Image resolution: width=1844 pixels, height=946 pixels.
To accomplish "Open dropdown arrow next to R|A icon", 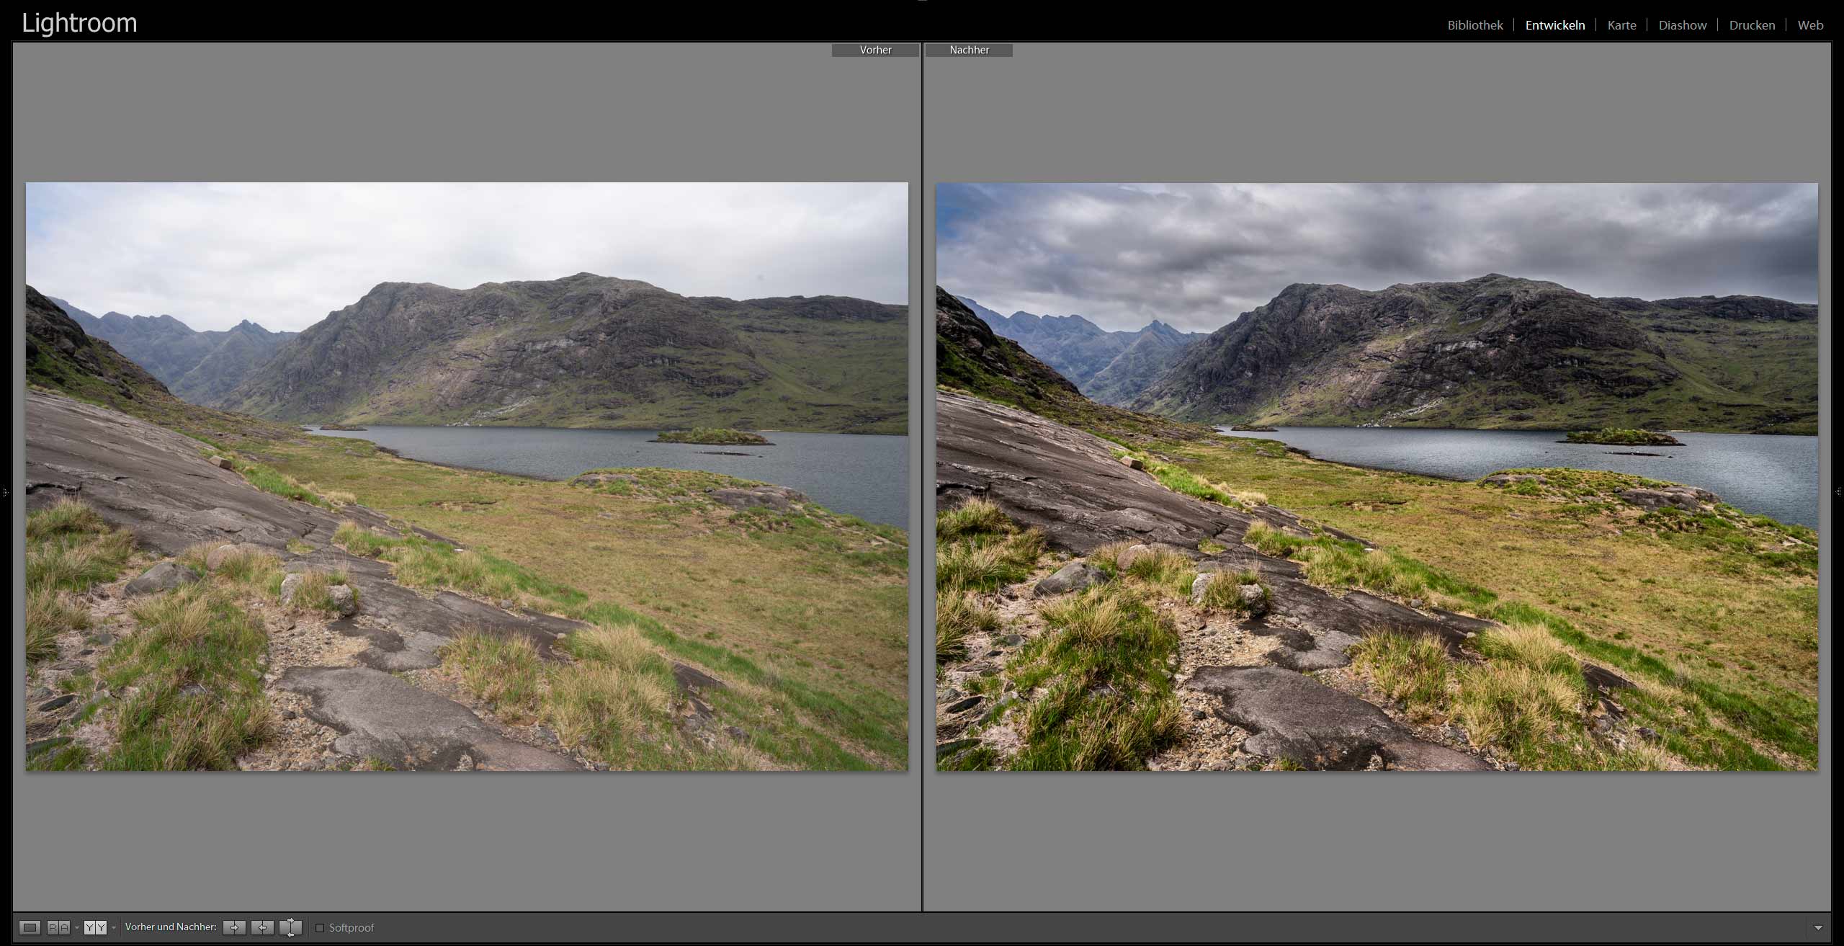I will pos(77,928).
